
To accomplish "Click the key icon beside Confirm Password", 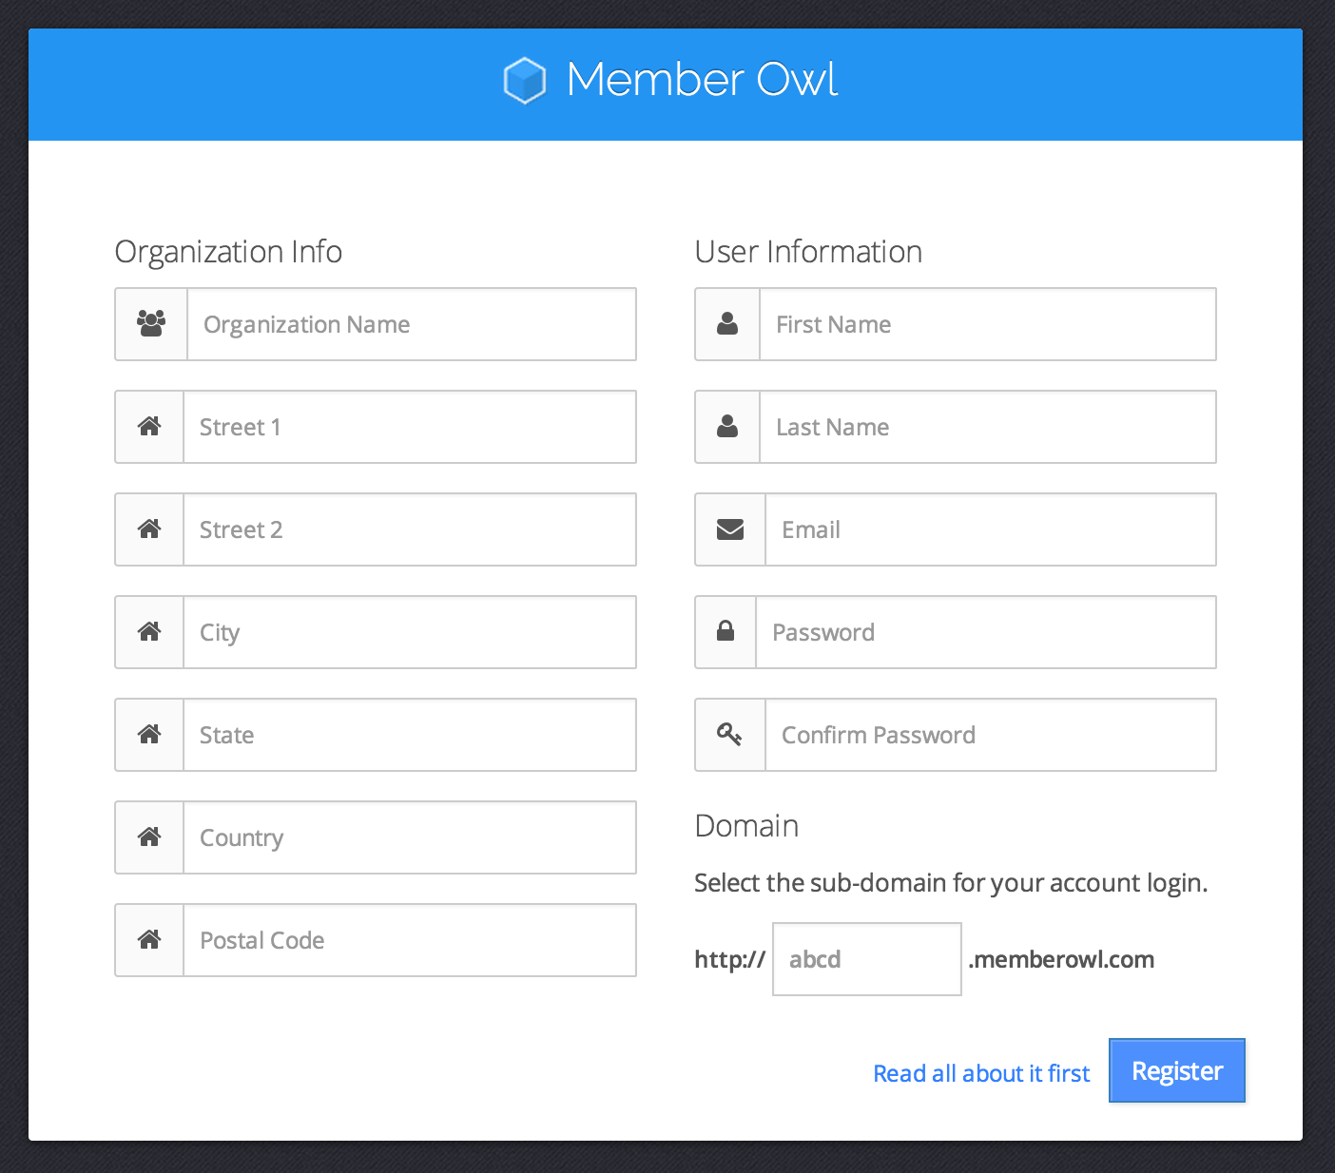I will [x=729, y=735].
